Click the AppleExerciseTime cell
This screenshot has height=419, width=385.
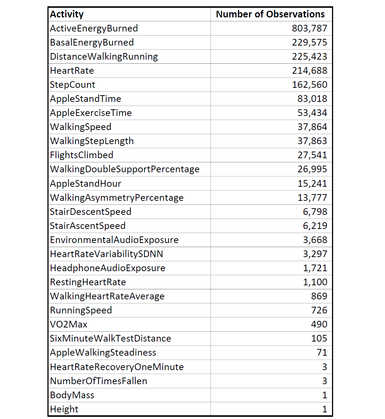click(129, 113)
